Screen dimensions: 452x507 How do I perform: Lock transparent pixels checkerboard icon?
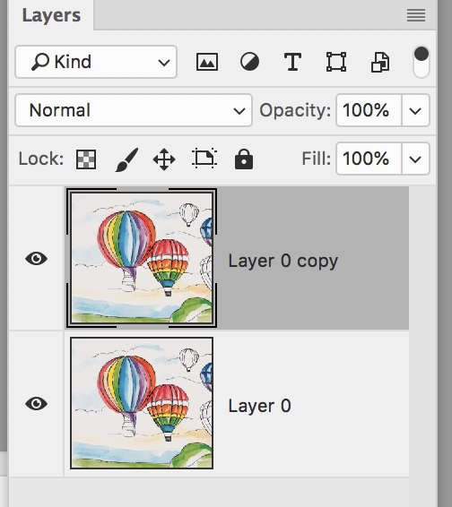[x=86, y=159]
